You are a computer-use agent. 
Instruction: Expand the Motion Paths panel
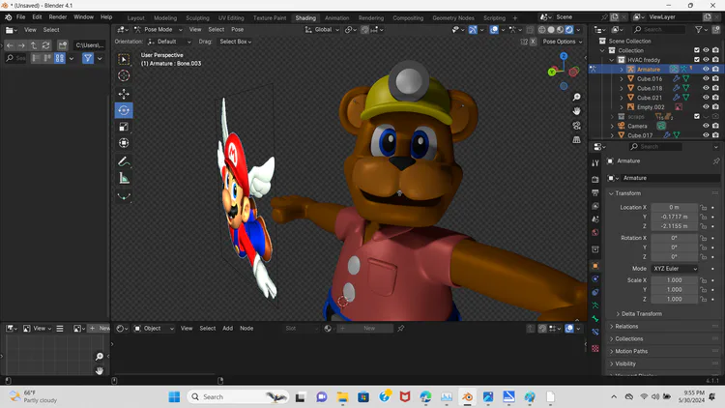tap(630, 351)
